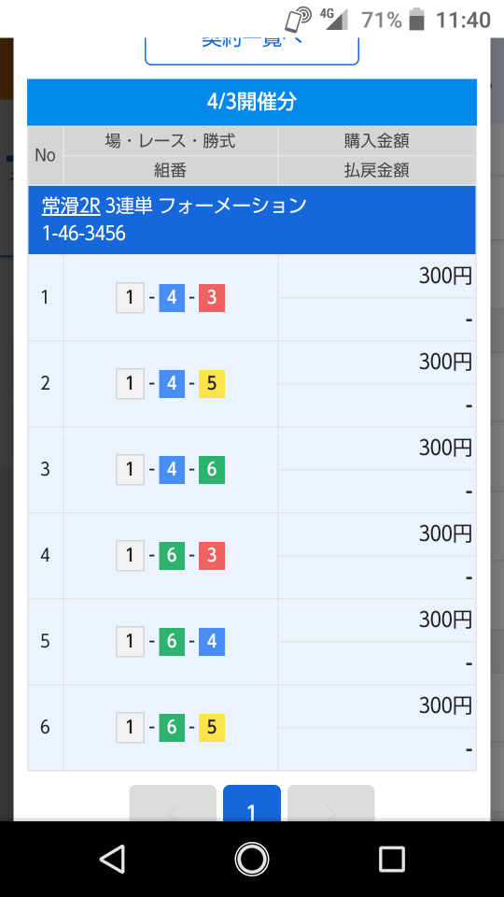Go to next page arrow
The width and height of the screenshot is (504, 897).
(x=330, y=804)
